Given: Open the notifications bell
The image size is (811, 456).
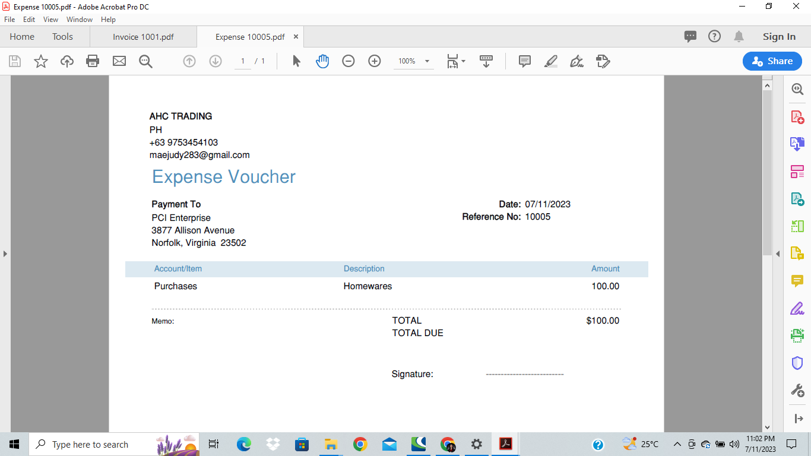Looking at the screenshot, I should (x=739, y=37).
